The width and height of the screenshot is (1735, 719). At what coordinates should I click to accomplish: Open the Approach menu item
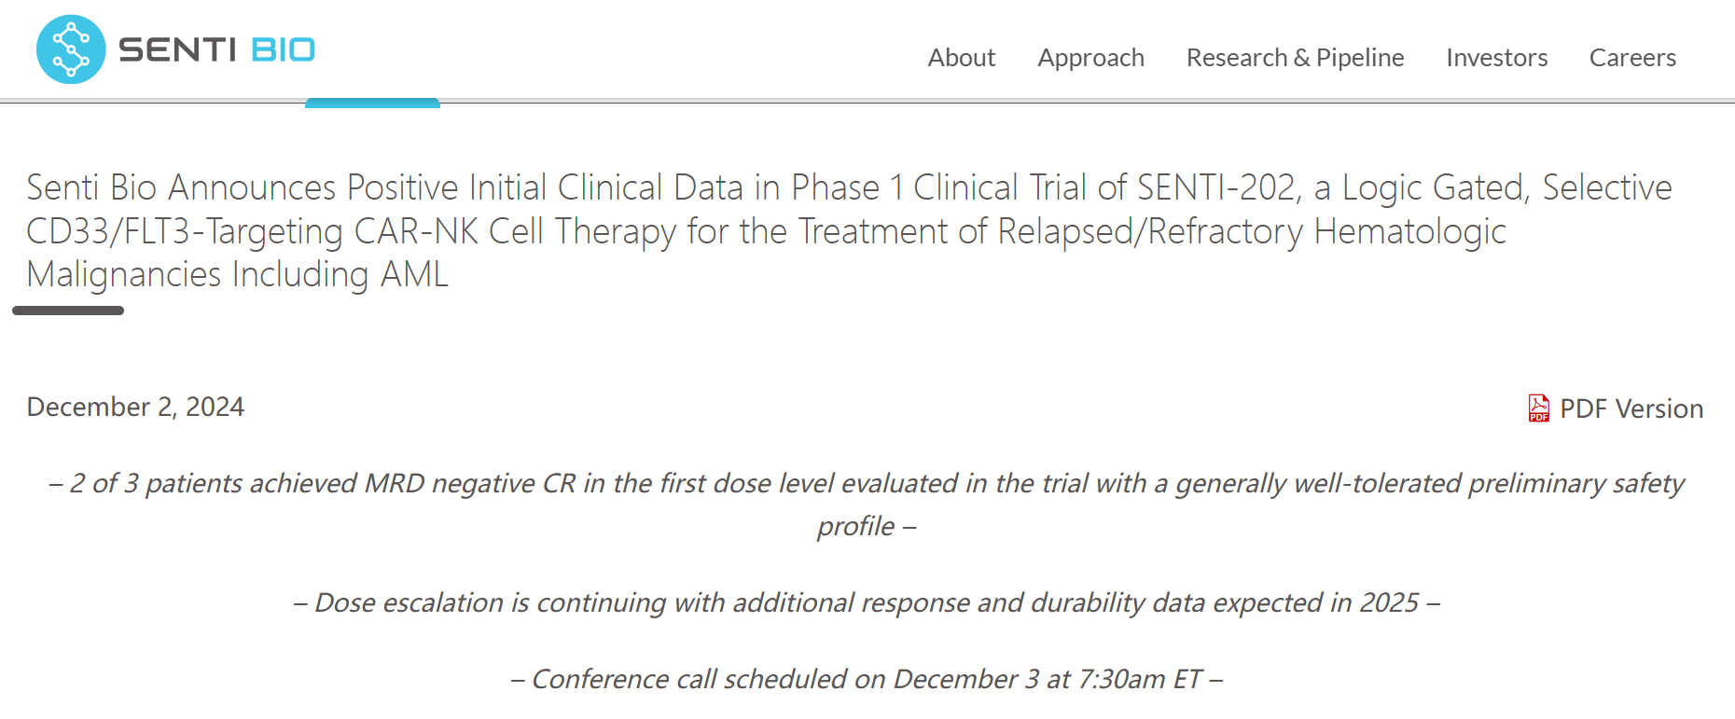point(1091,58)
